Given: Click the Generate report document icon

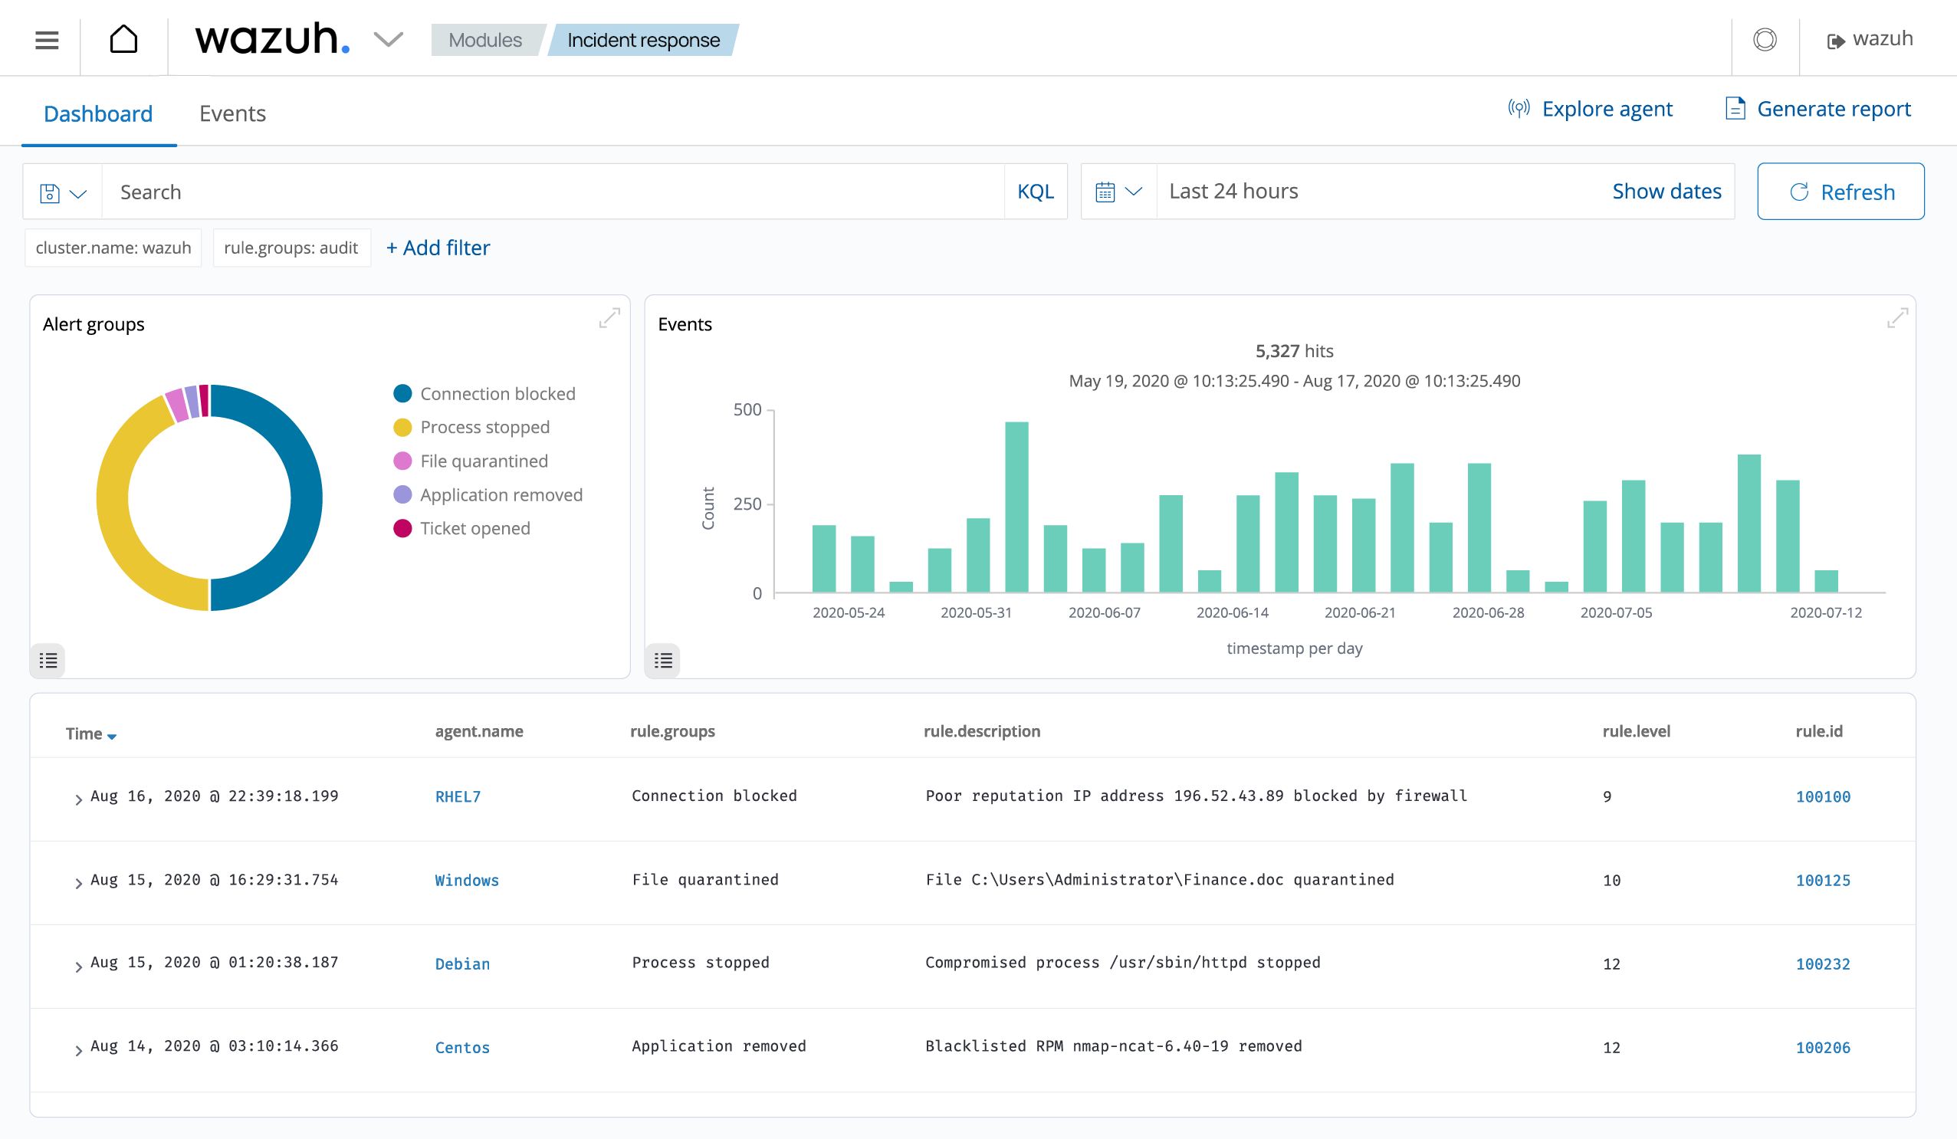Looking at the screenshot, I should 1735,108.
